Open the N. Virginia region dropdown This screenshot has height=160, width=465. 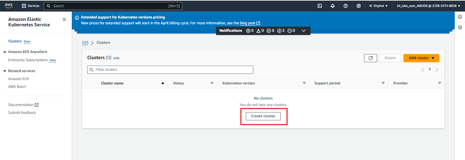378,6
